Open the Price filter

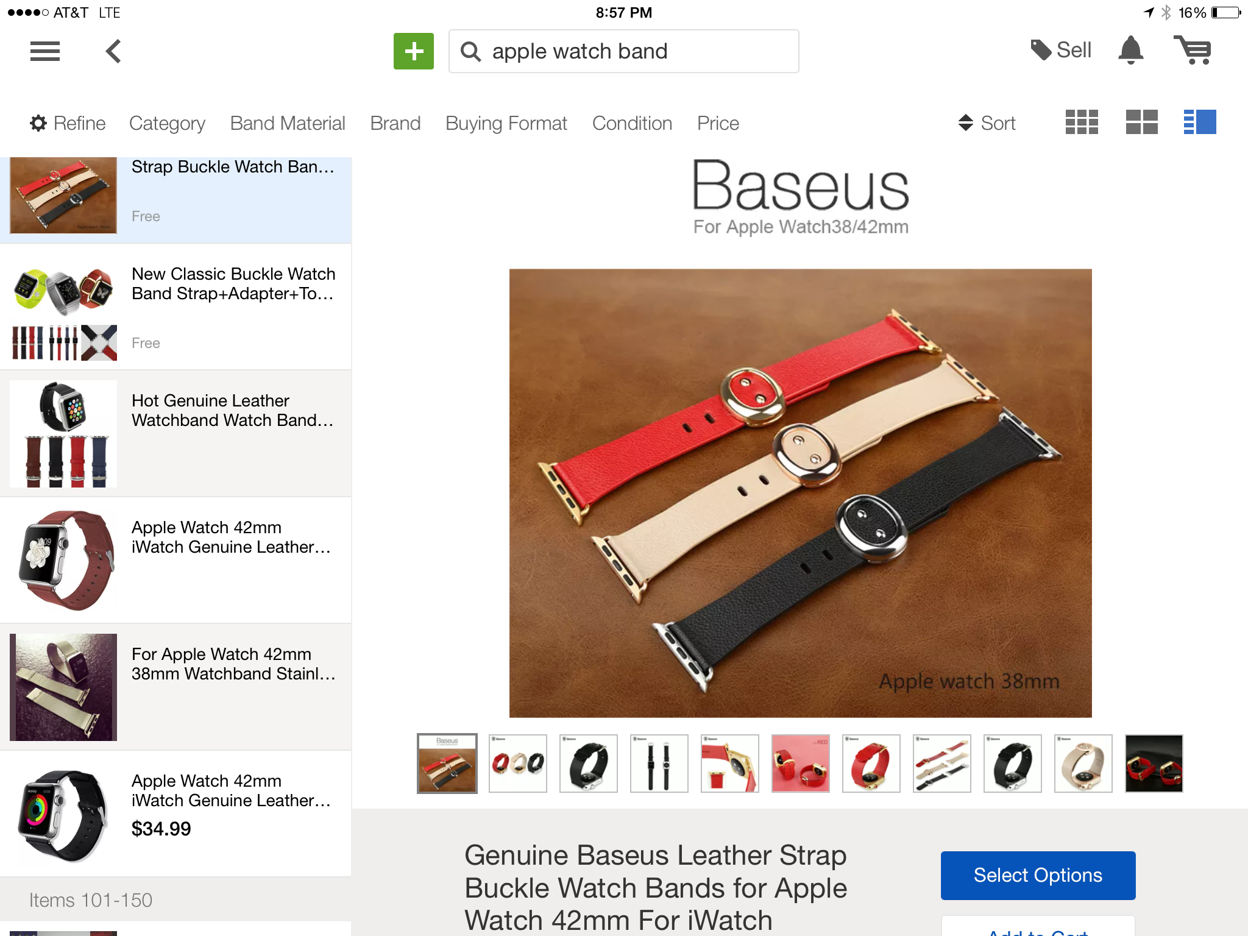718,123
